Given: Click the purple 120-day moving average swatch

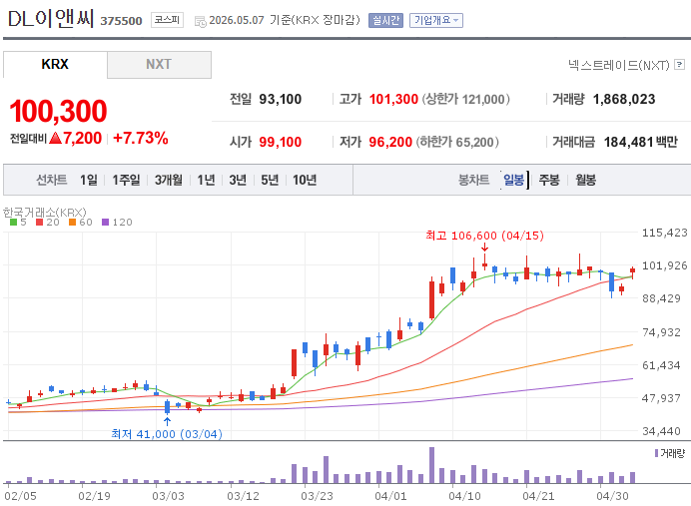Looking at the screenshot, I should (x=105, y=223).
